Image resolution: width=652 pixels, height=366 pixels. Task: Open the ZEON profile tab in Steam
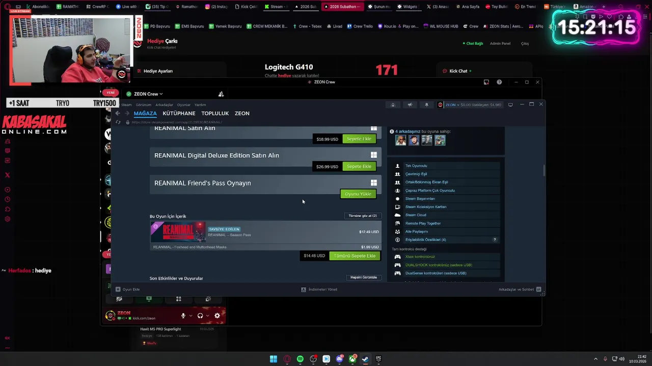[242, 113]
